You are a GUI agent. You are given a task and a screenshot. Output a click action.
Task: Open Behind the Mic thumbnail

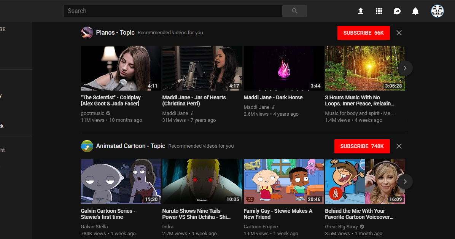[365, 182]
